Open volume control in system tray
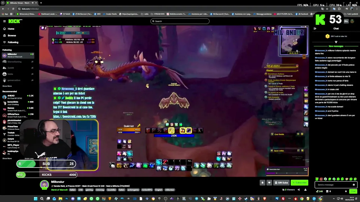Viewport: 360px width, 202px height. tap(342, 199)
